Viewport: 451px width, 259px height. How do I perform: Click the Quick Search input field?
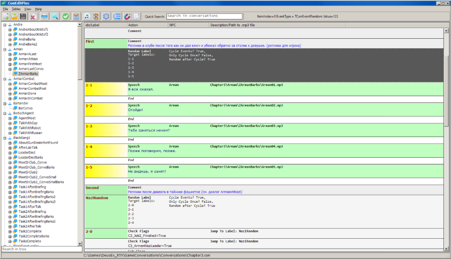tap(204, 16)
